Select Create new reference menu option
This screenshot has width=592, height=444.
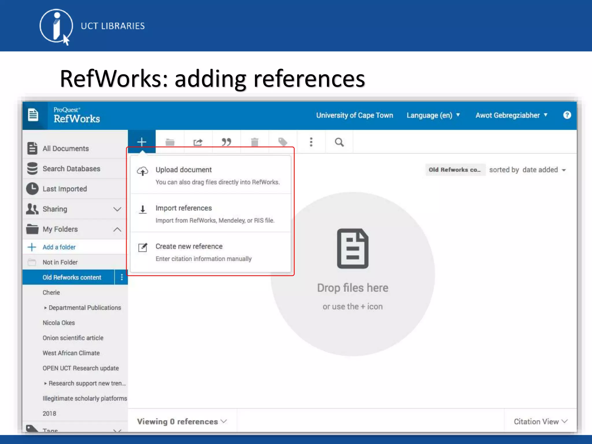pos(211,252)
